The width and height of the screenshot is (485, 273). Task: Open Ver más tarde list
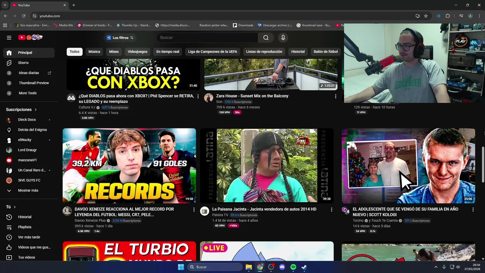[28, 237]
